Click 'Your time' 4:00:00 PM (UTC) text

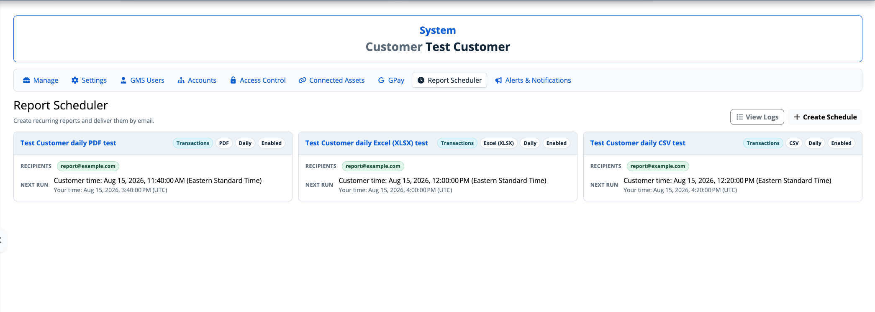coord(395,190)
